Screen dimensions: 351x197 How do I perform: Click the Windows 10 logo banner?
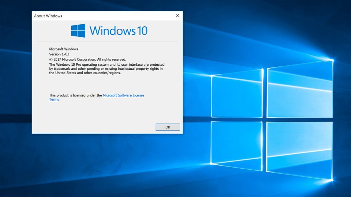[x=109, y=30]
